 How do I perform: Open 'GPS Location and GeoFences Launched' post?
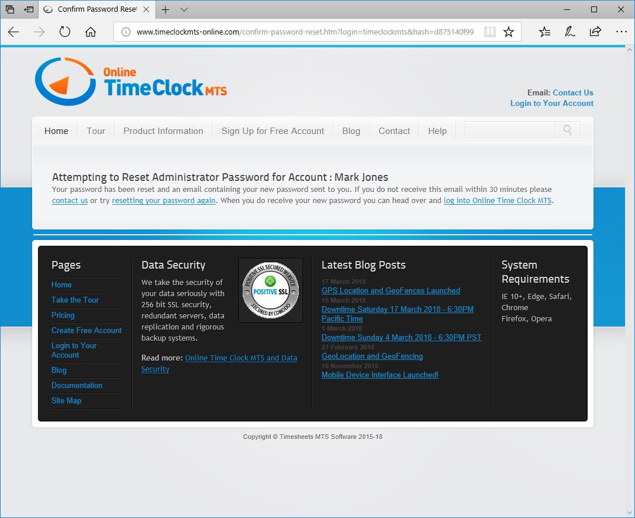391,291
